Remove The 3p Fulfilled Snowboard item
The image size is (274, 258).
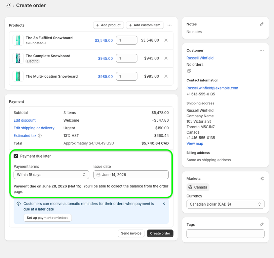pyautogui.click(x=166, y=40)
